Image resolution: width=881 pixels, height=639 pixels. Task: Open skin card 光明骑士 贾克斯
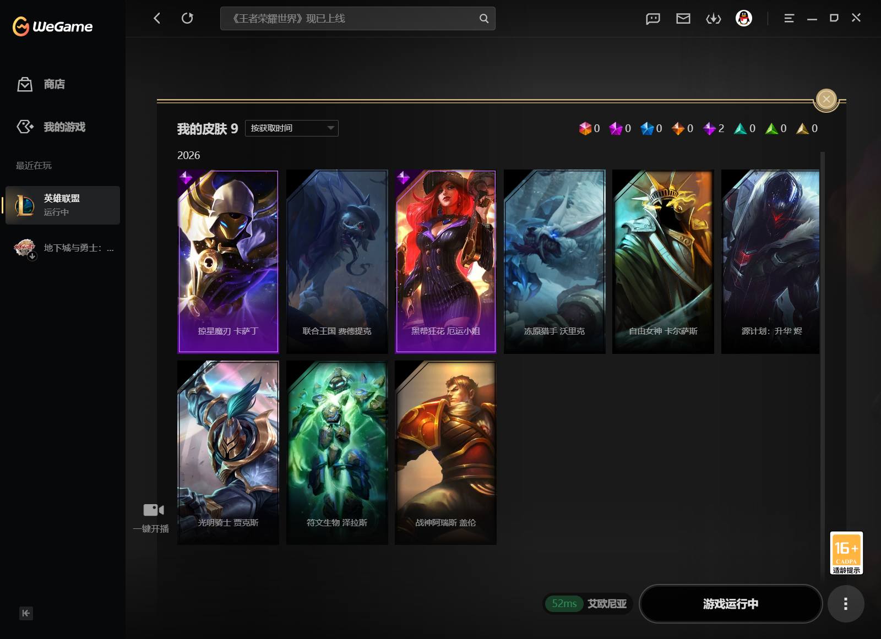point(228,453)
